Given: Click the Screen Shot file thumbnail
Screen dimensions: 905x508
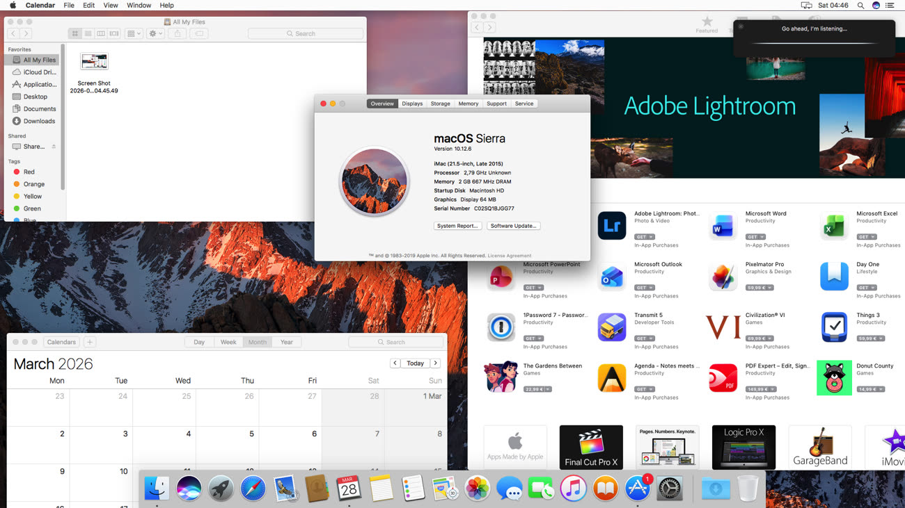Looking at the screenshot, I should point(94,62).
